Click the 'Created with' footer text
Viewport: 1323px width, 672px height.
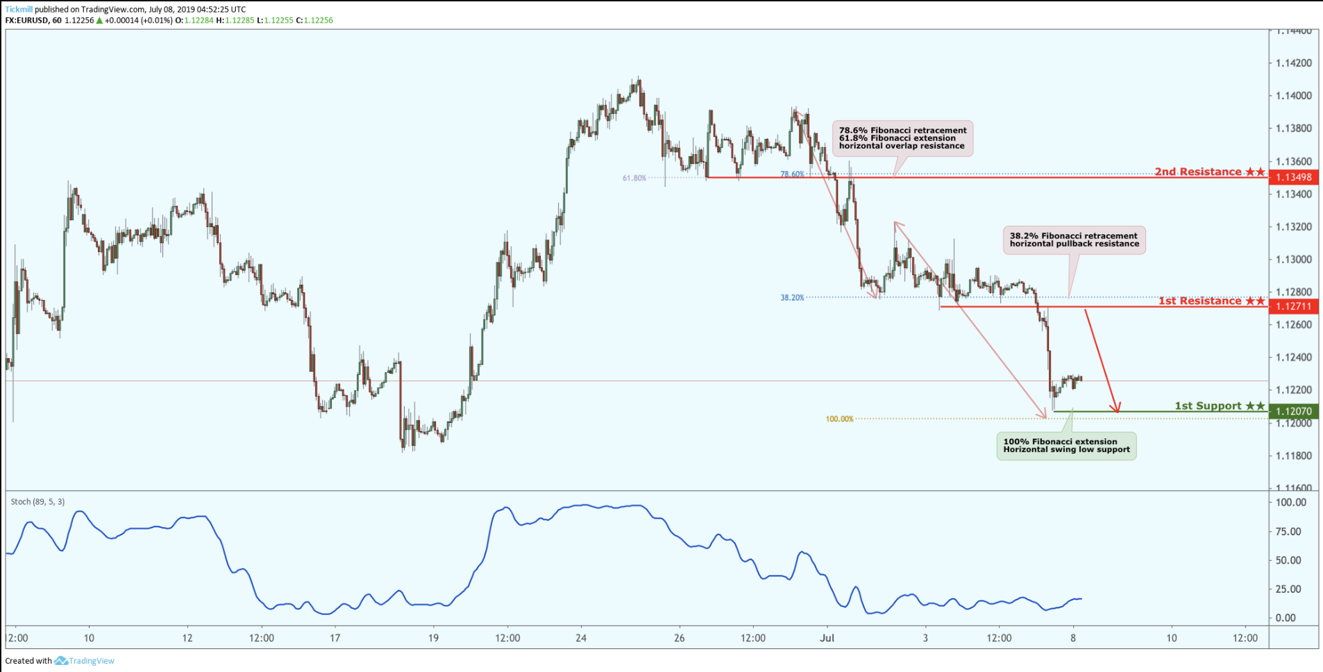[x=28, y=661]
